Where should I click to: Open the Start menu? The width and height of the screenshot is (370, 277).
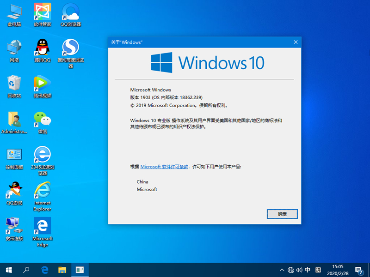[8, 270]
